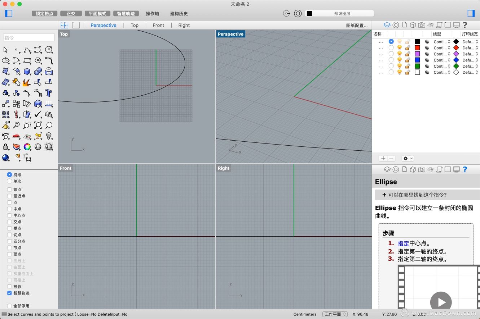Open the Boolean union spheres tool

click(38, 71)
